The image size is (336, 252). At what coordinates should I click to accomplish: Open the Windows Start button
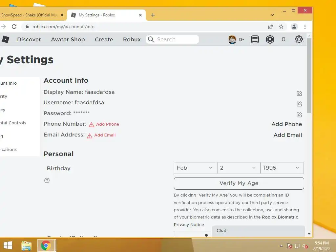(8, 245)
